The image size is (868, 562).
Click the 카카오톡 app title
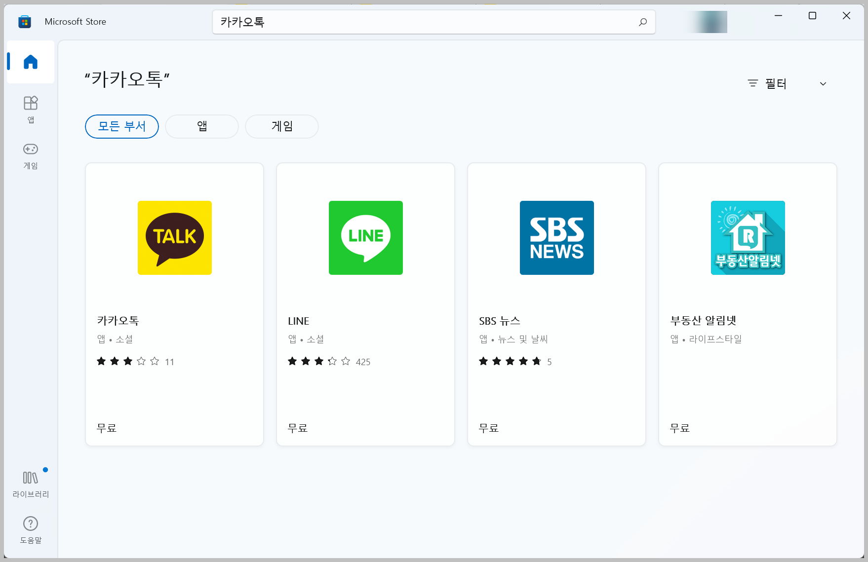tap(118, 321)
